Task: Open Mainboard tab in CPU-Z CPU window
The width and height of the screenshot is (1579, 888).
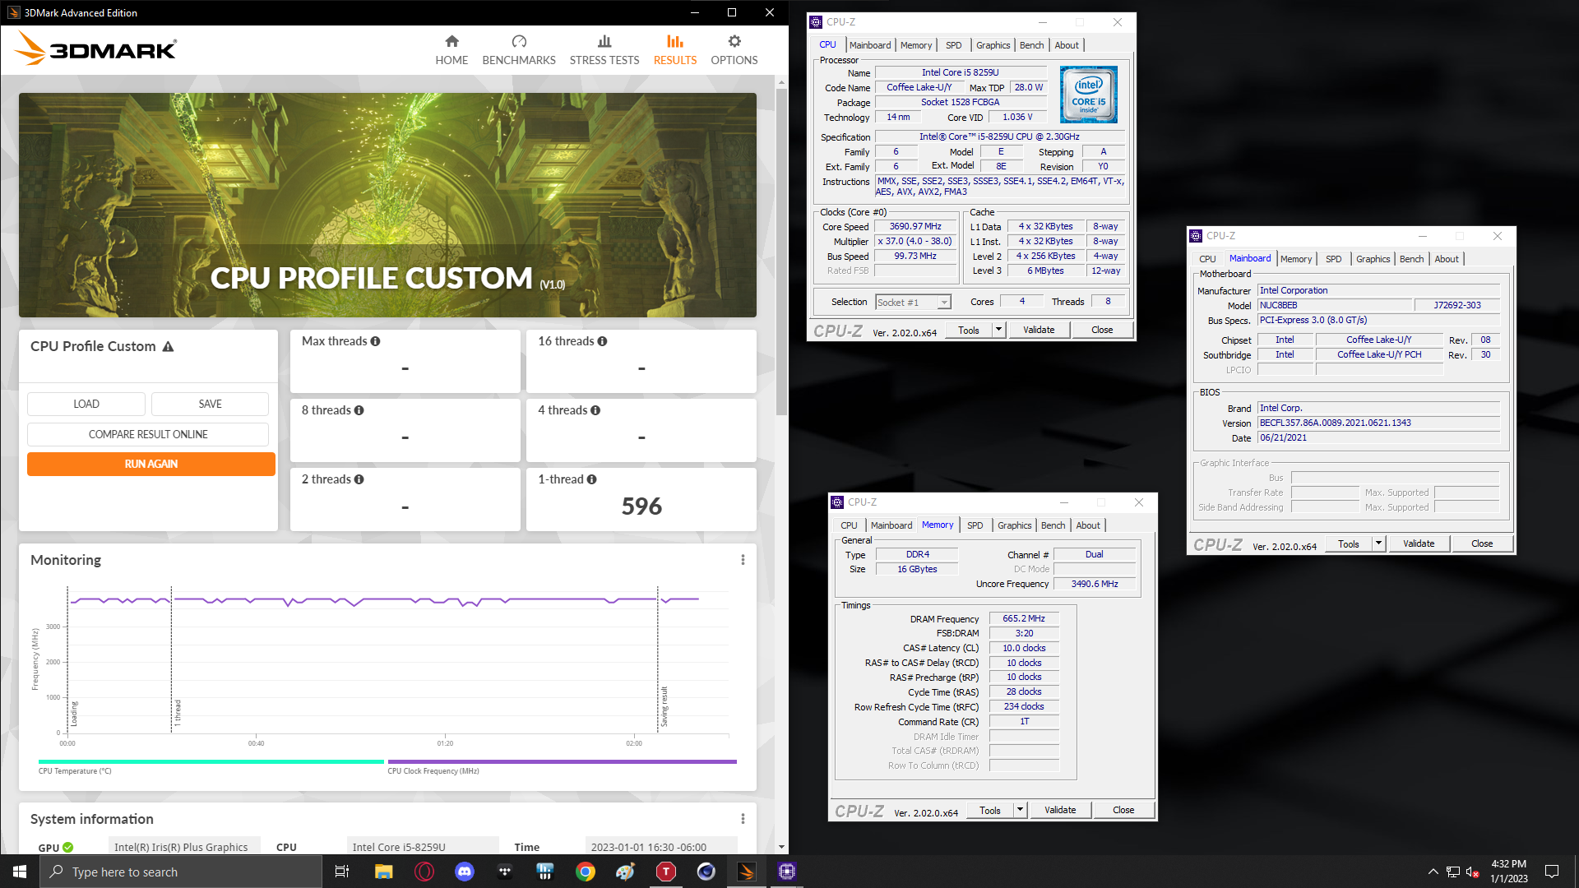Action: click(870, 45)
